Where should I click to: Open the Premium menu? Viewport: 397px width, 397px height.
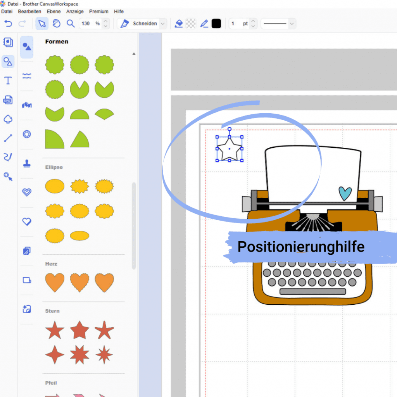click(x=98, y=11)
